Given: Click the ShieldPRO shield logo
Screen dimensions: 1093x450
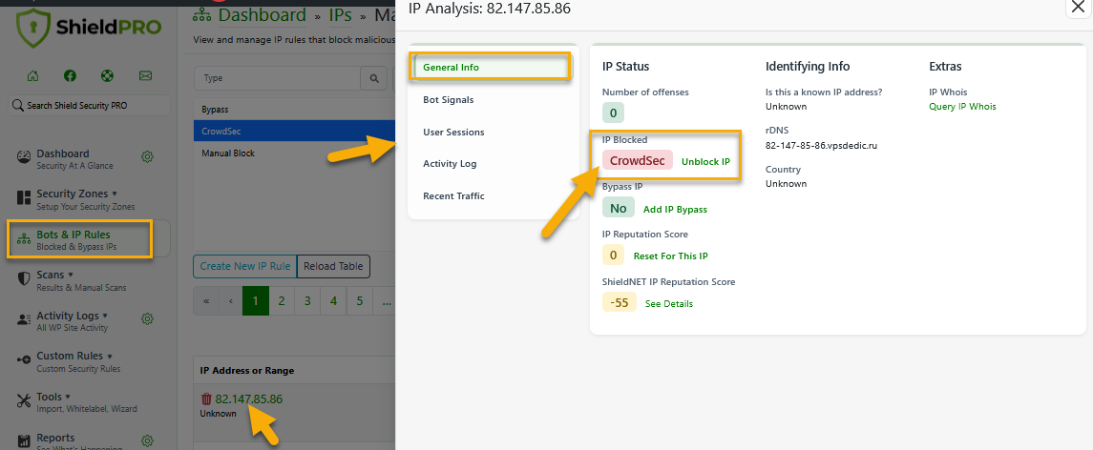Looking at the screenshot, I should click(34, 27).
